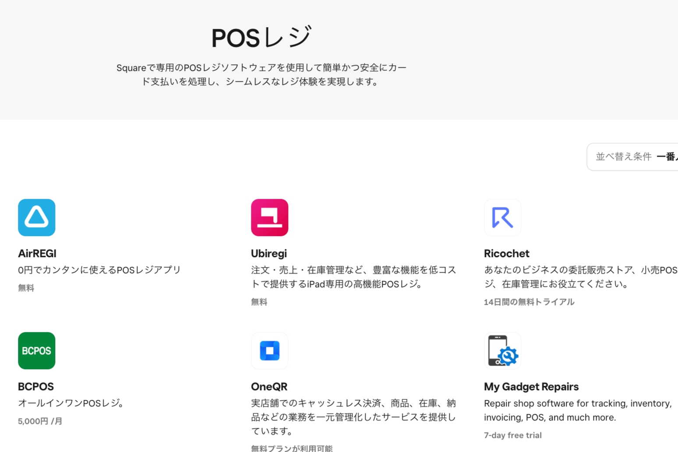
Task: Open the OneQR blue square icon
Action: (x=270, y=351)
